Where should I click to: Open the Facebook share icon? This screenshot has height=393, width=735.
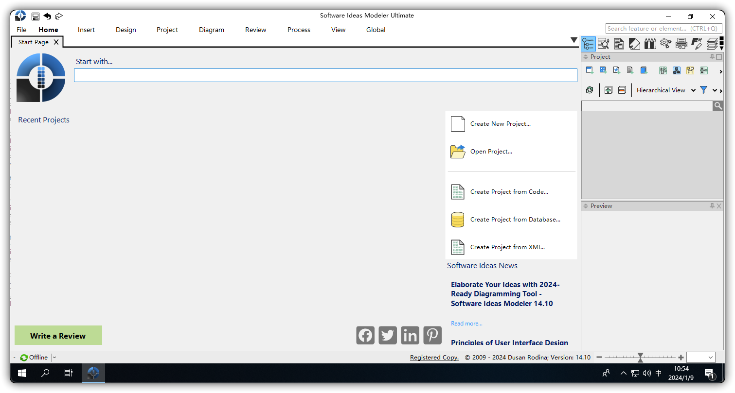click(365, 335)
